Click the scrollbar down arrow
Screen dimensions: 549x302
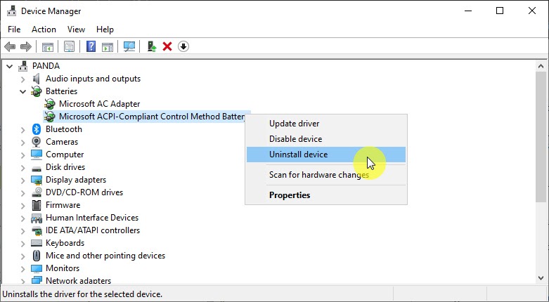point(541,279)
